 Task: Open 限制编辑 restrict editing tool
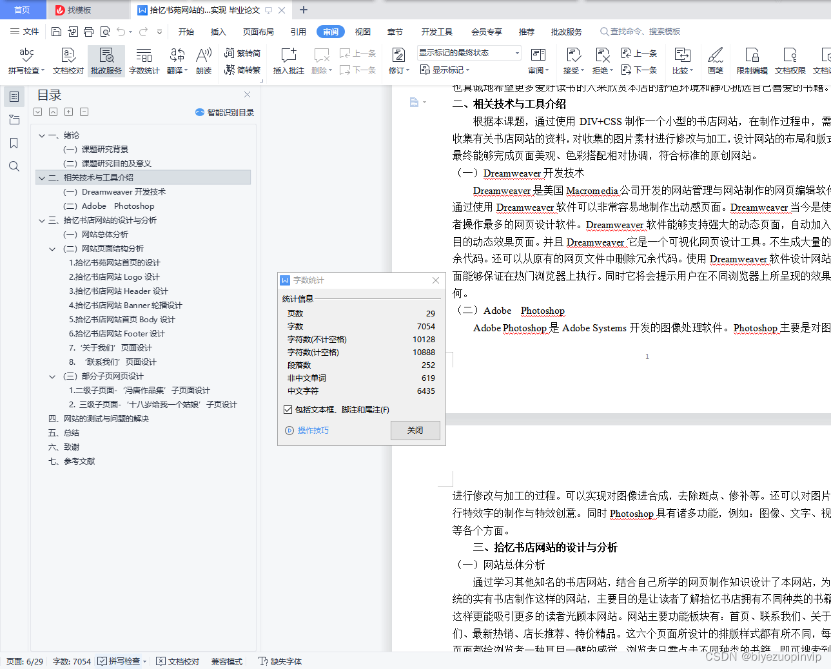click(x=752, y=61)
